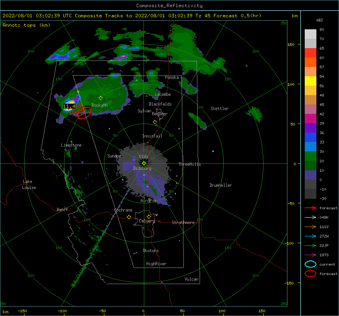Click the HighRiver town label
This screenshot has height=316, width=339.
pos(156,264)
